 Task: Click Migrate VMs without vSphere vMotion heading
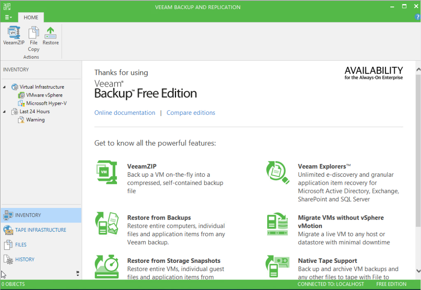coord(341,222)
